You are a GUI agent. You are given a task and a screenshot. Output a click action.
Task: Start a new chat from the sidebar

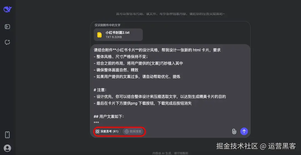click(x=7, y=42)
